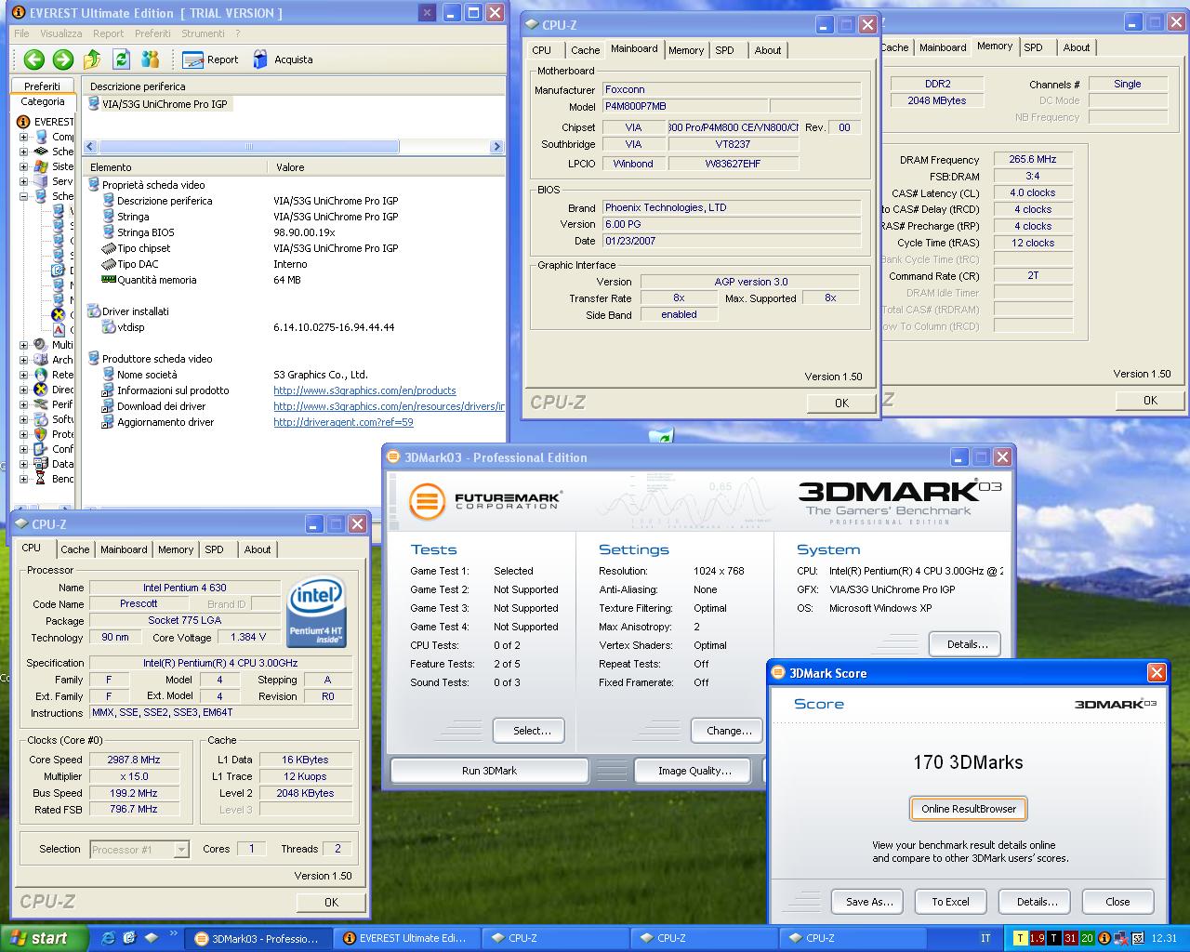Select the Softw software icon in EVEREST tree
Screen dimensions: 1190x952
click(41, 419)
